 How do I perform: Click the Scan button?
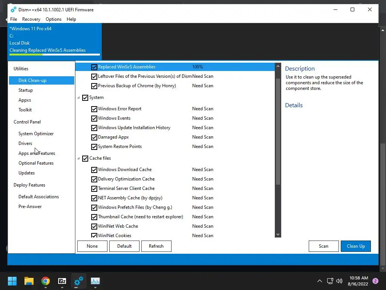coord(324,246)
